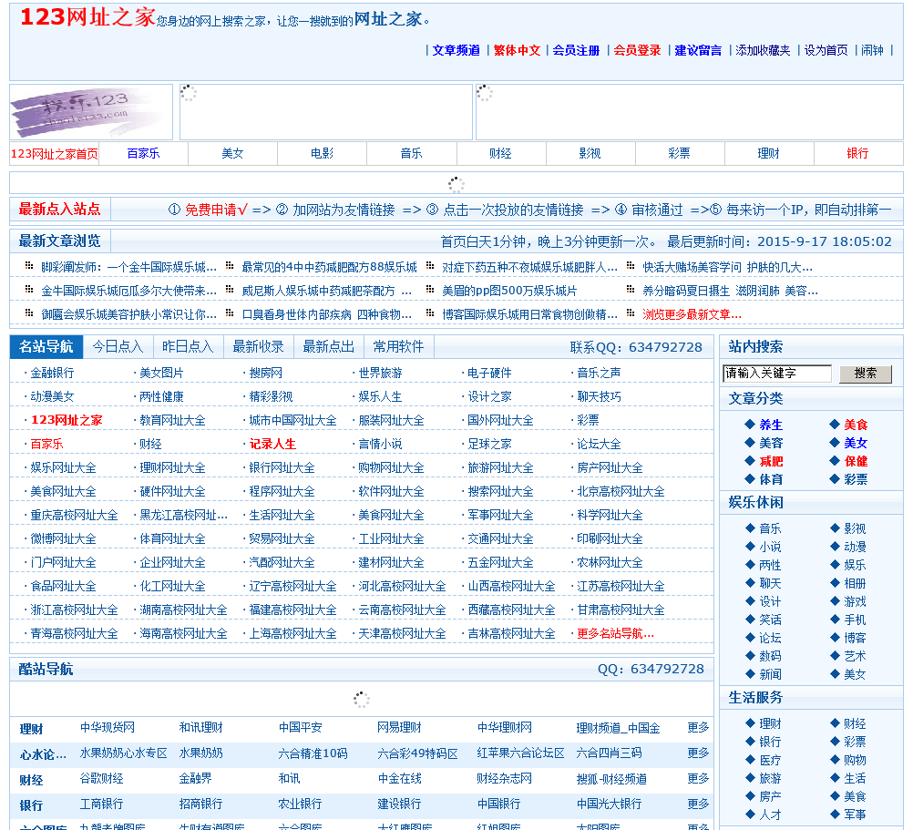Click 免费申请√ red link
Image resolution: width=913 pixels, height=830 pixels.
click(216, 210)
